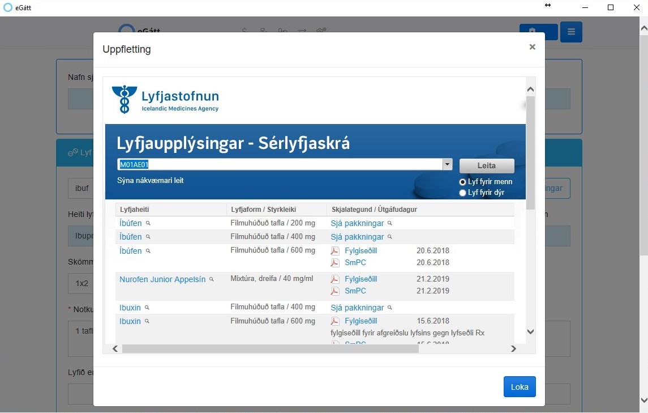Open Fylgiseðill PDF icon for Íbúfen 600 mg
648x413 pixels.
pyautogui.click(x=335, y=251)
